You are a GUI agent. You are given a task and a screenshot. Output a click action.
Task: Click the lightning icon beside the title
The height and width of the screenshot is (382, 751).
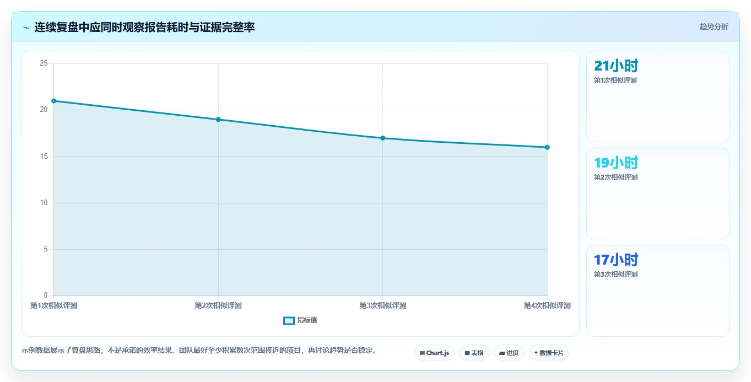[26, 28]
